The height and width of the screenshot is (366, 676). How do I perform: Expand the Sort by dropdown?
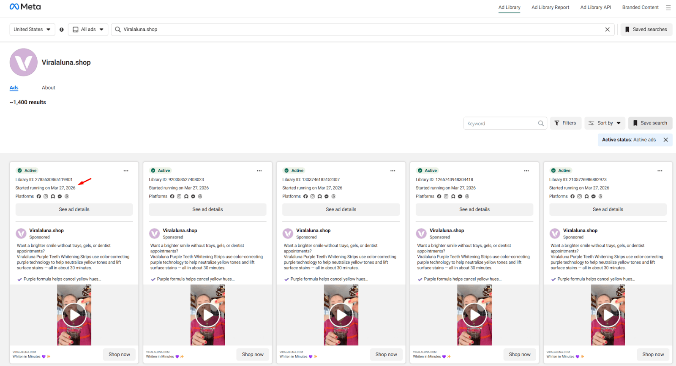click(605, 123)
